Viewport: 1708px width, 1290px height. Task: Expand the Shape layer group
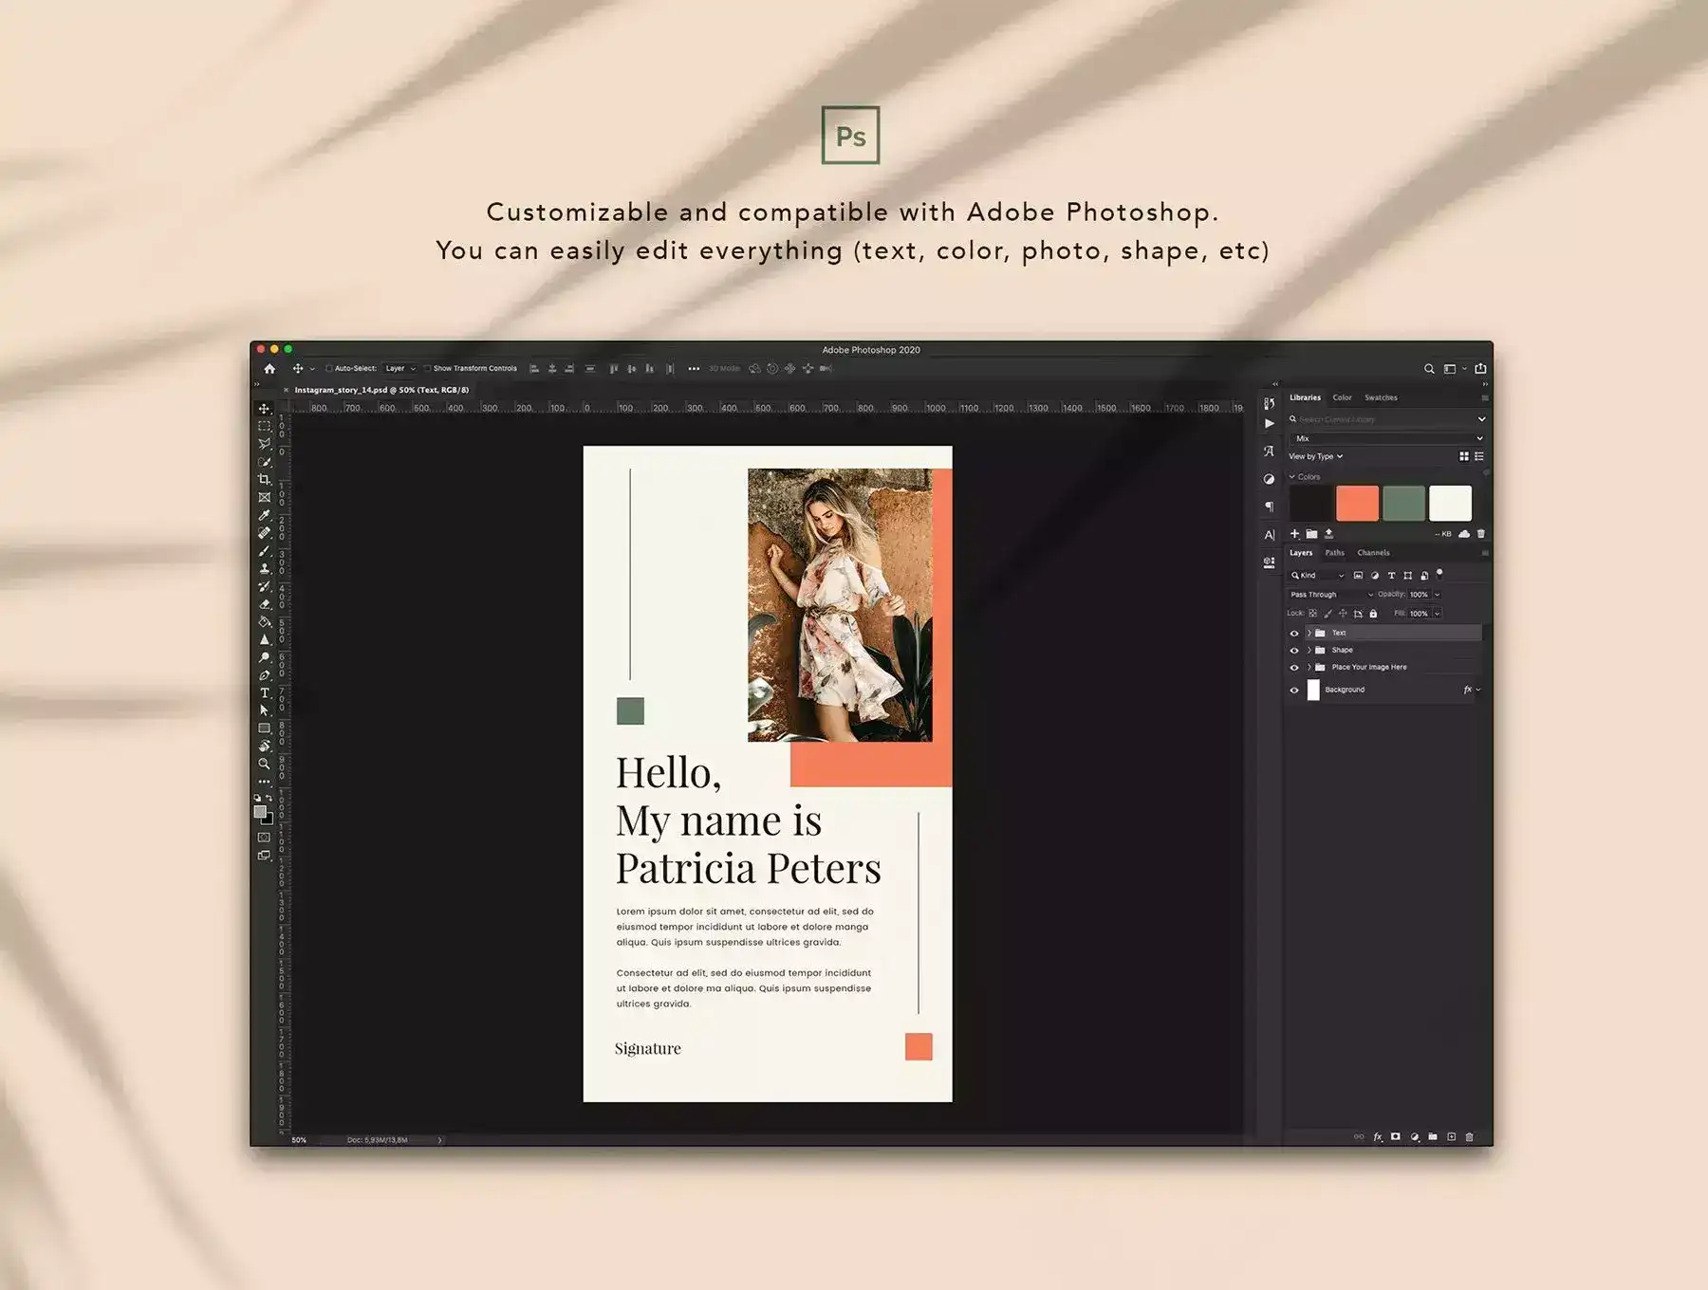pyautogui.click(x=1309, y=651)
